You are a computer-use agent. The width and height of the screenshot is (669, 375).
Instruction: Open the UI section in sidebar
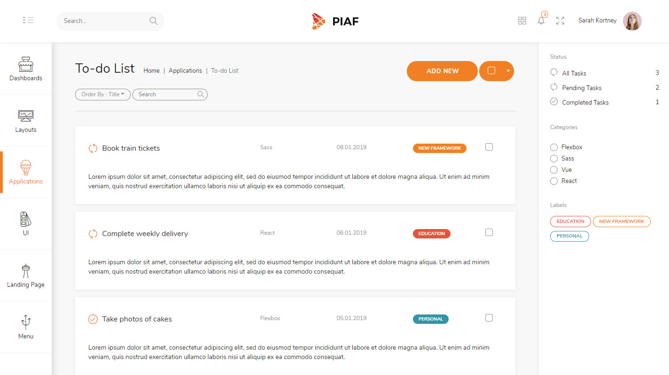[x=26, y=224]
